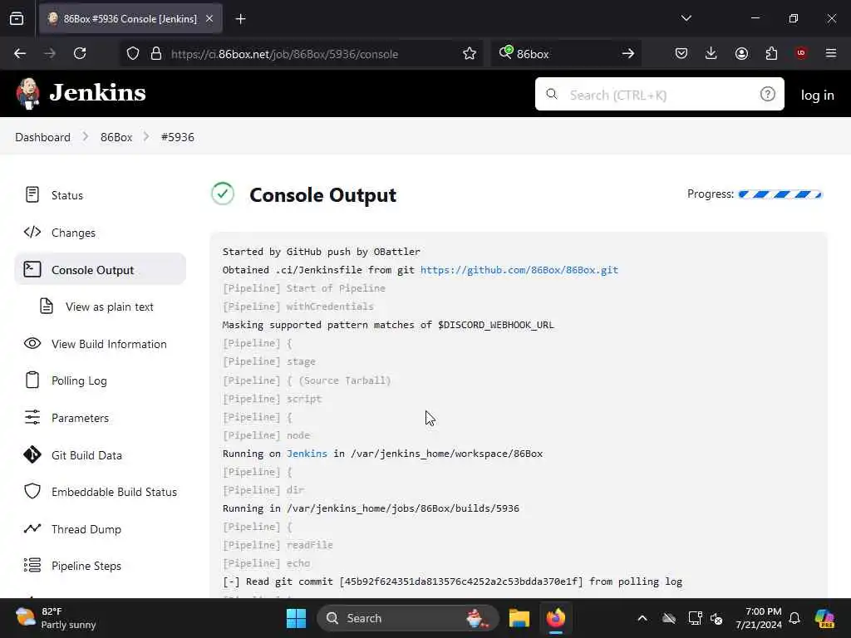The height and width of the screenshot is (638, 851).
Task: Open the weather widget showing 82°F
Action: 56,618
